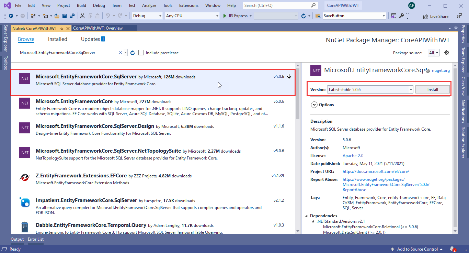Screen dimensions: 469x253
Task: Click the Save single-floppy icon
Action: 65,16
